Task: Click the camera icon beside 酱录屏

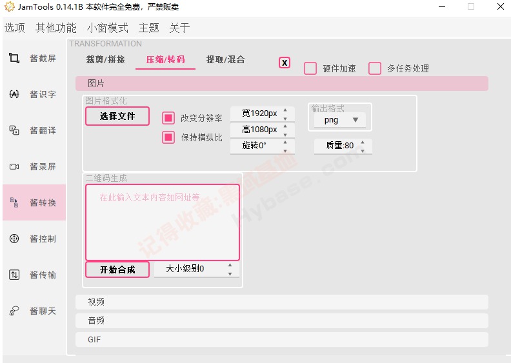Action: point(14,167)
